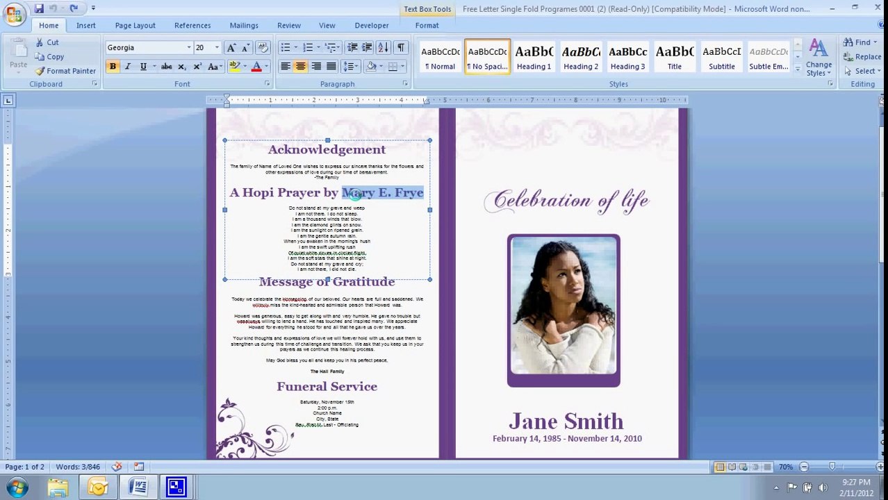Open the font size dropdown
888x500 pixels.
(x=216, y=48)
